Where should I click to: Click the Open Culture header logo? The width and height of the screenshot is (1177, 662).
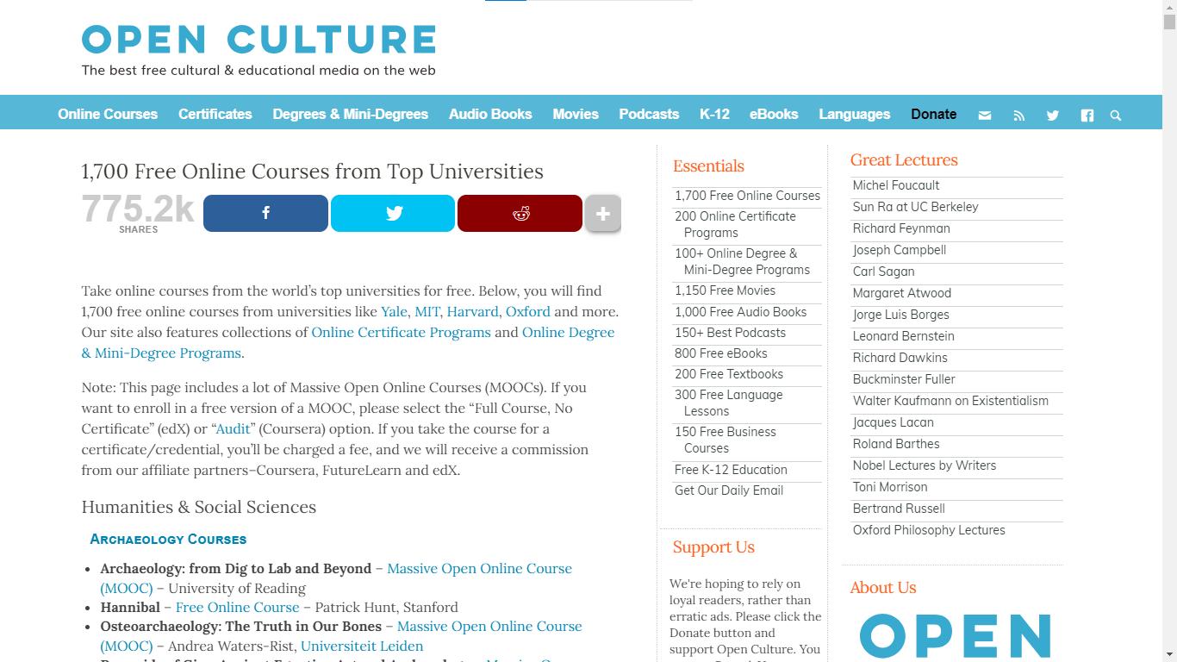[x=258, y=40]
